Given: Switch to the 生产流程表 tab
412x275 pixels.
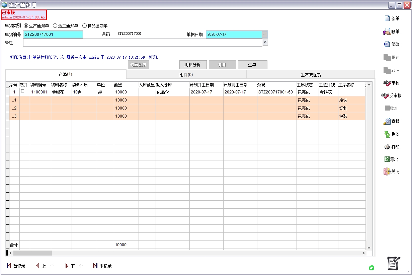Looking at the screenshot, I should [310, 75].
